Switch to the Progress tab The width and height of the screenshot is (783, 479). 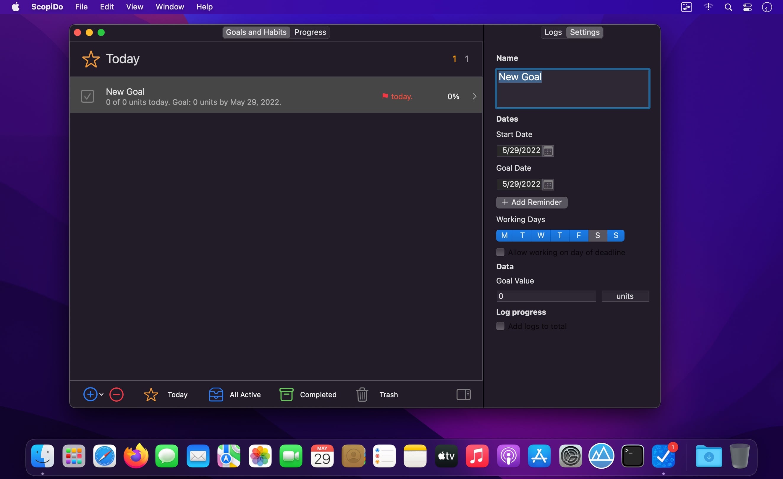coord(310,32)
